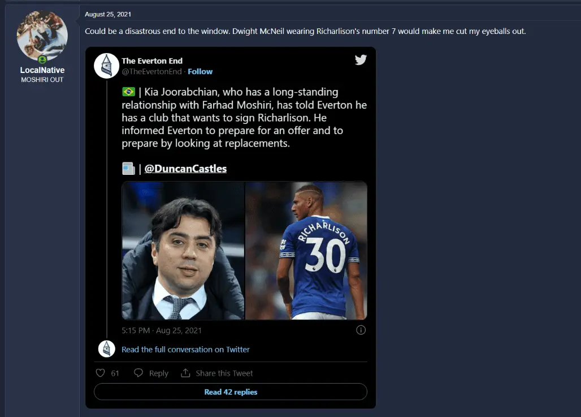Image resolution: width=581 pixels, height=417 pixels.
Task: Open The Everton End profile avatar in tweet header
Action: coord(106,66)
